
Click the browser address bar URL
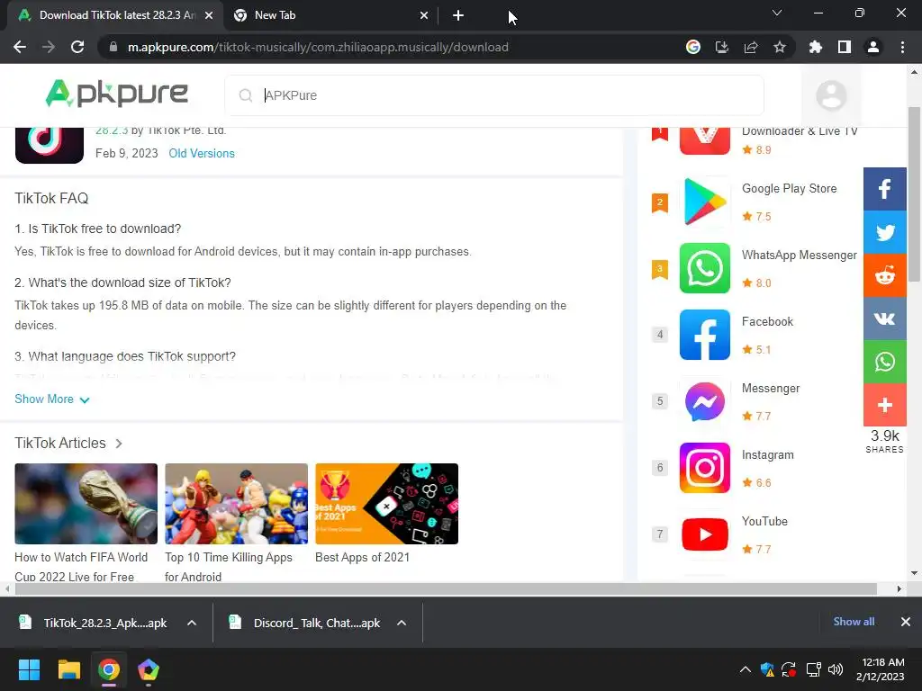[318, 47]
